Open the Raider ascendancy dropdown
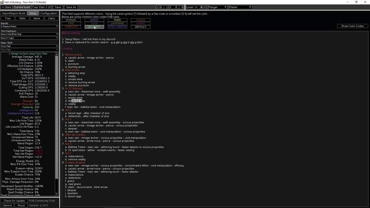Viewport: 370px width, 208px height. (x=240, y=7)
